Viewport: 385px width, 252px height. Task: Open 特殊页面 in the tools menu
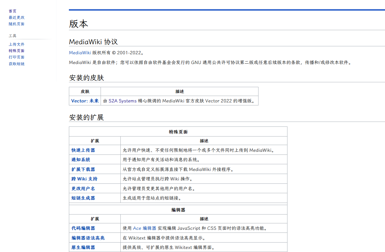tap(16, 51)
